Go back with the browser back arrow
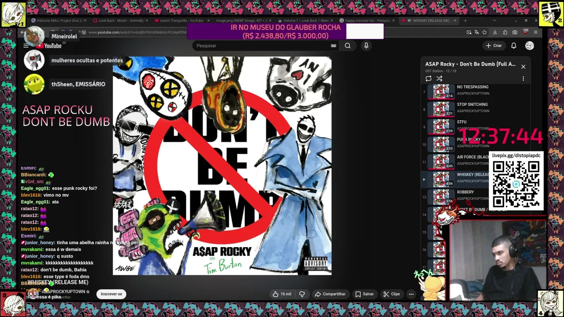The height and width of the screenshot is (317, 564). 23,32
